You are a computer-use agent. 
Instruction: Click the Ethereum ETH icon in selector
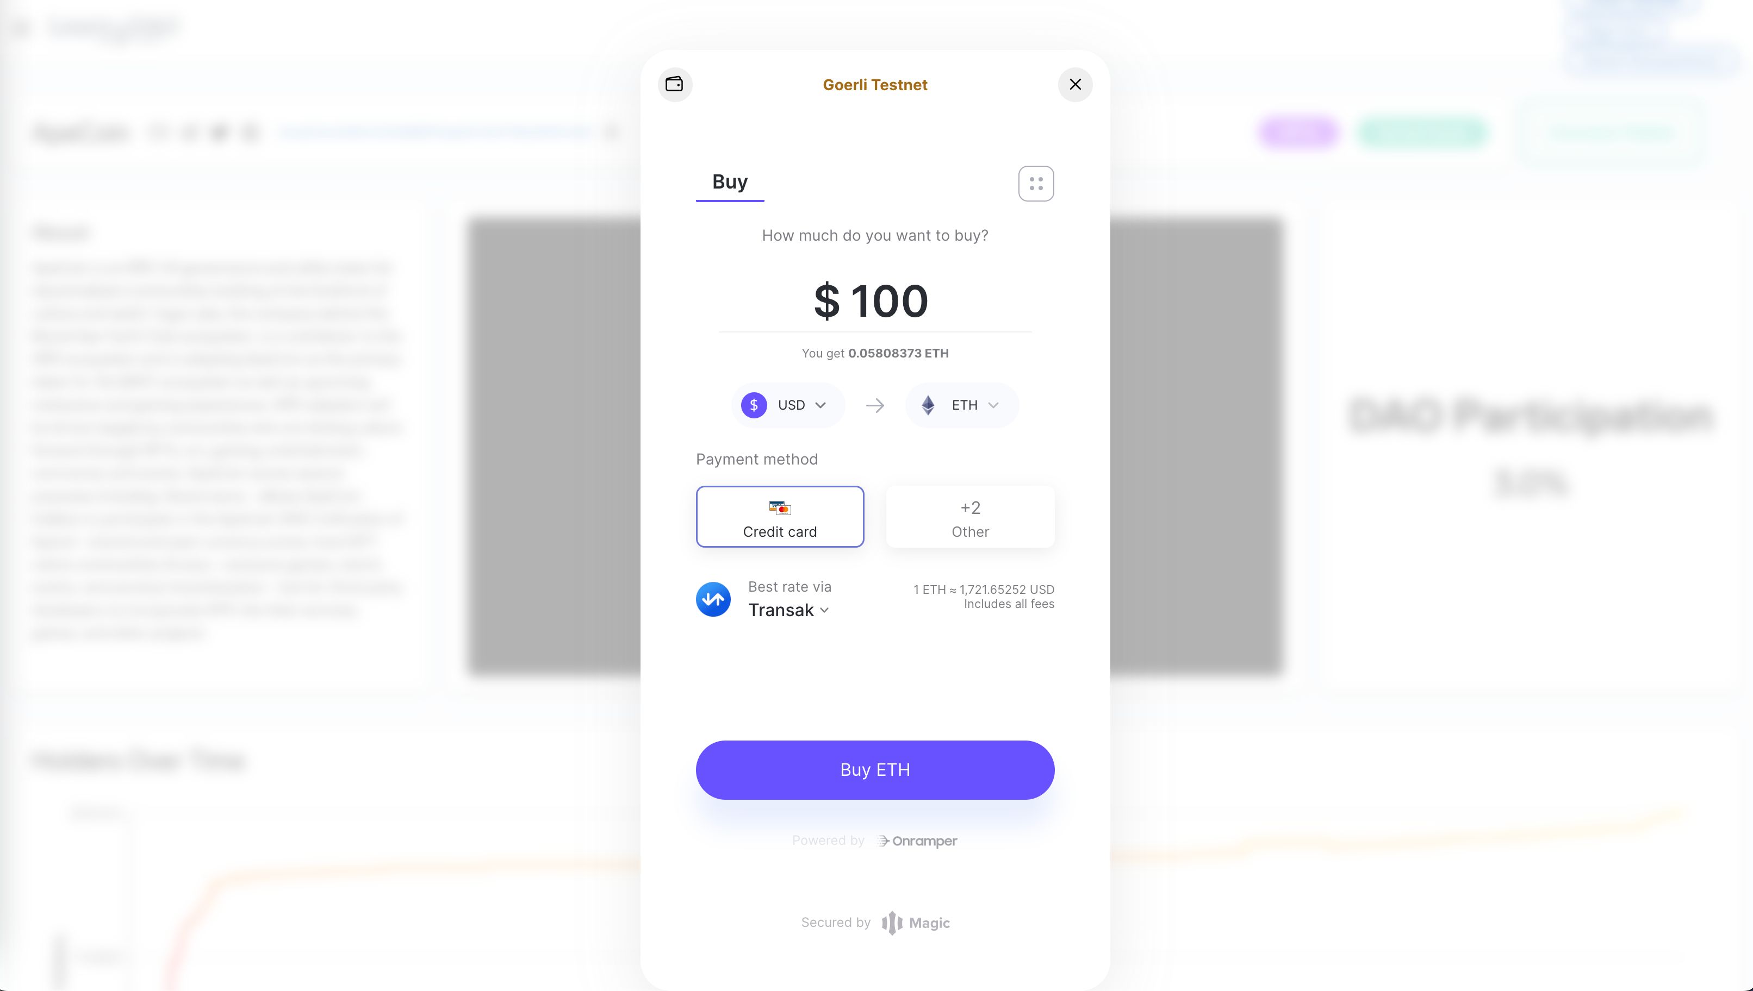click(x=928, y=404)
